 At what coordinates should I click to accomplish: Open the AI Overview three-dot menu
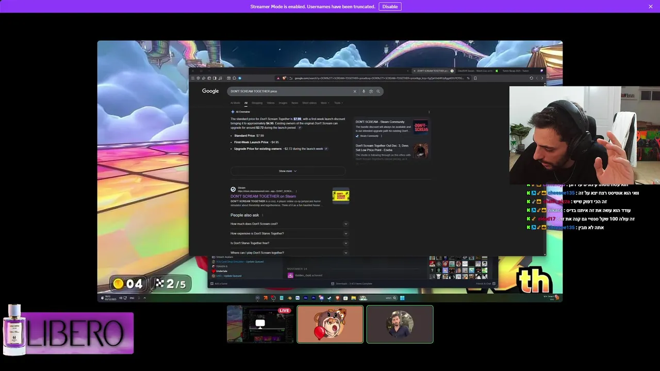[429, 112]
